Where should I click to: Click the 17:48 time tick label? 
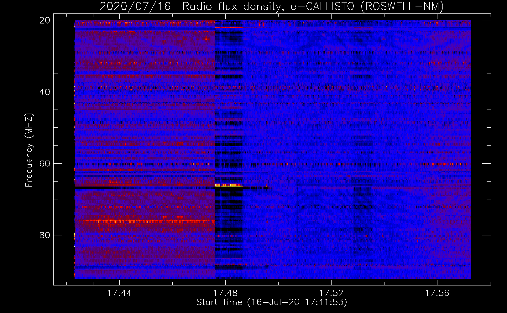pos(225,293)
